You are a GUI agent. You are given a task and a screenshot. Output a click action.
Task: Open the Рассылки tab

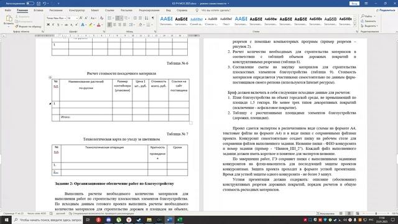click(126, 11)
